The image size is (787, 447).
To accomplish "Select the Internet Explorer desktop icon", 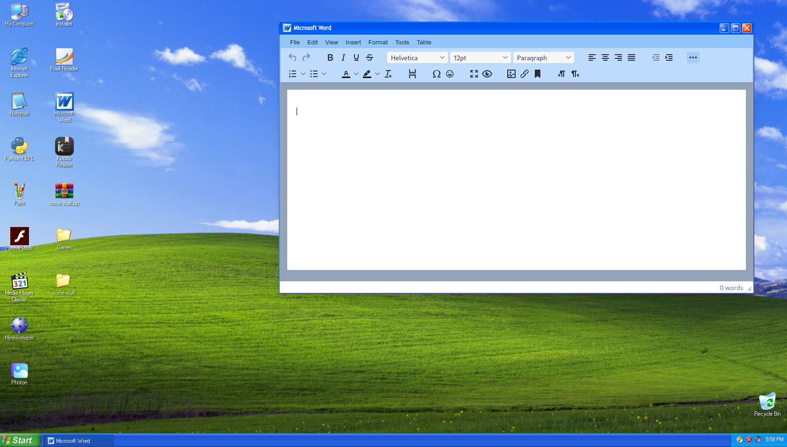I will (19, 63).
